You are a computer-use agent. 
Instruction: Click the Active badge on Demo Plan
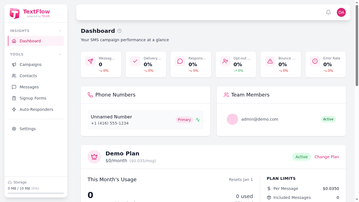pyautogui.click(x=302, y=157)
